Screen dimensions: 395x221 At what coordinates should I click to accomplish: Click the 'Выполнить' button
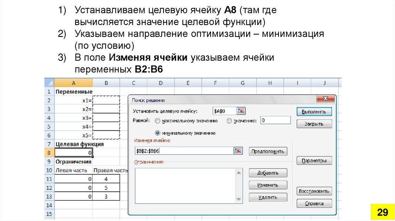pyautogui.click(x=314, y=112)
